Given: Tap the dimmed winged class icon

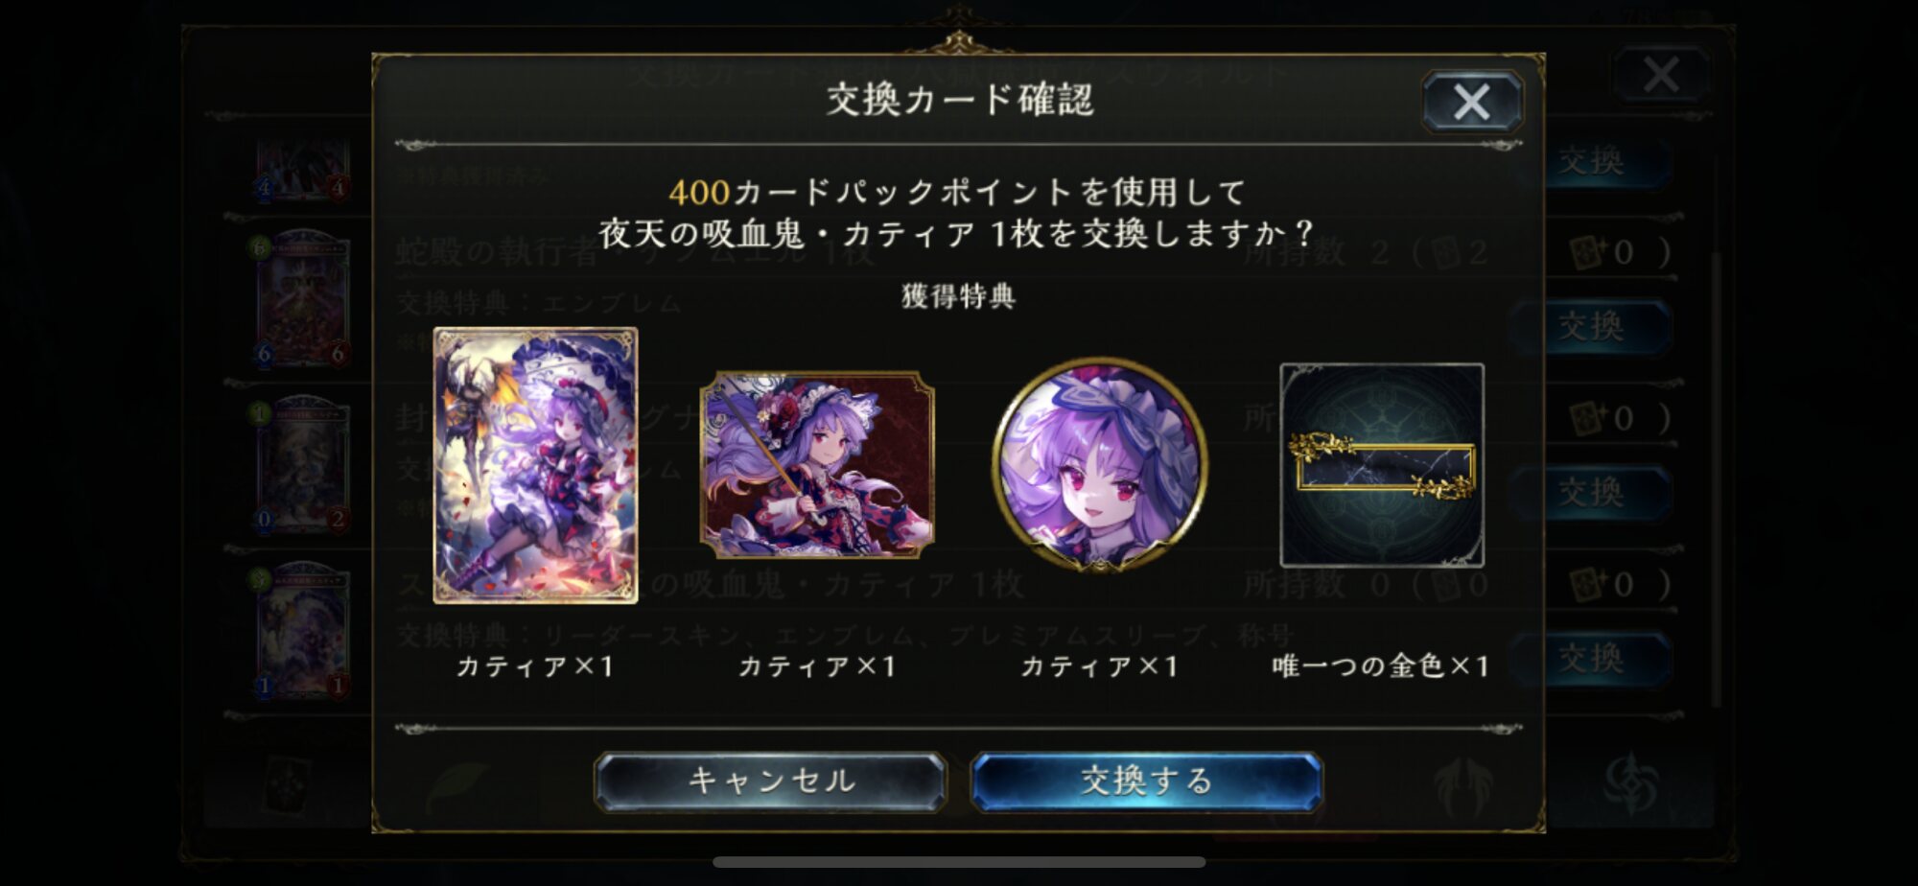Looking at the screenshot, I should 1463,786.
